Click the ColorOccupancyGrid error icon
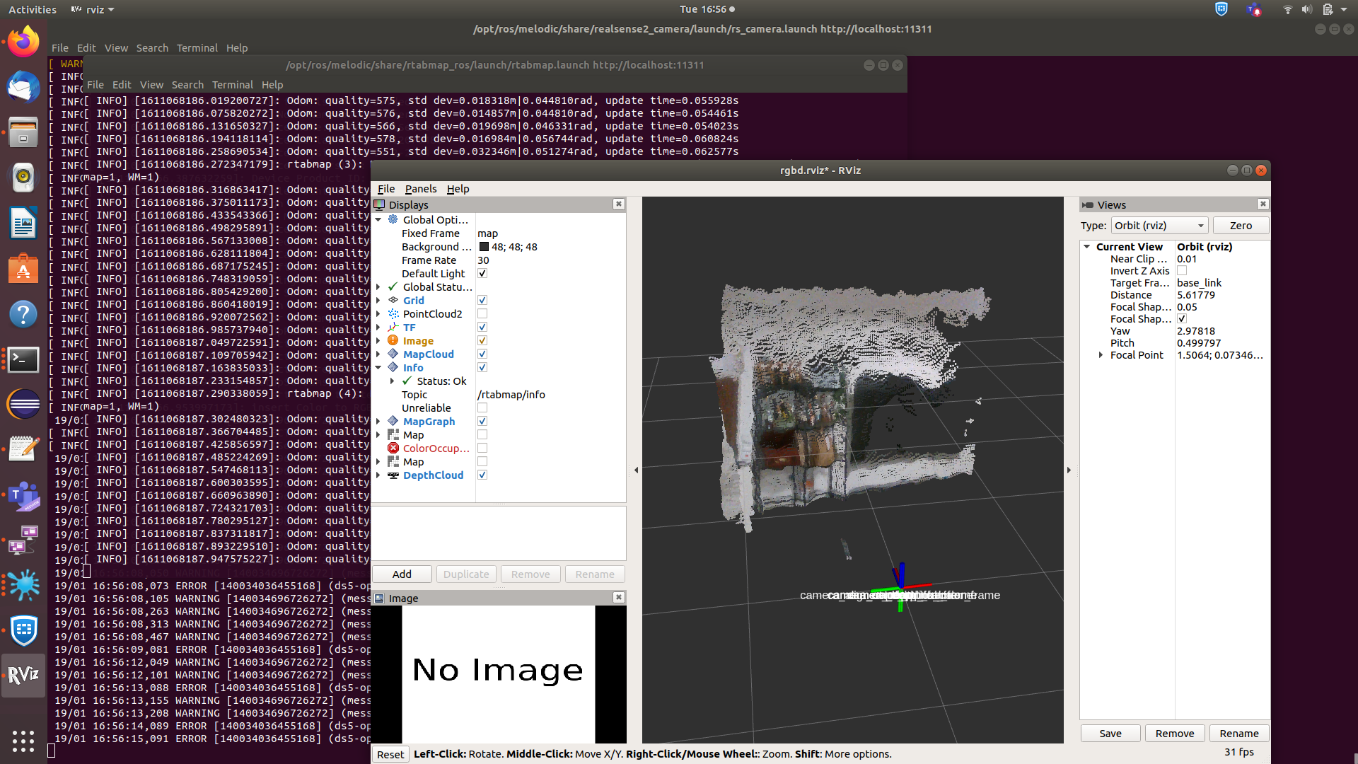The width and height of the screenshot is (1358, 764). pos(393,448)
